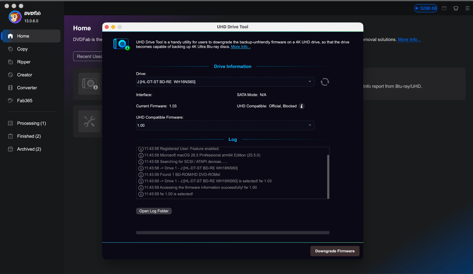Viewport: 473px width, 274px height.
Task: Click 'Current Firmware: 1.03' text
Action: 156,106
